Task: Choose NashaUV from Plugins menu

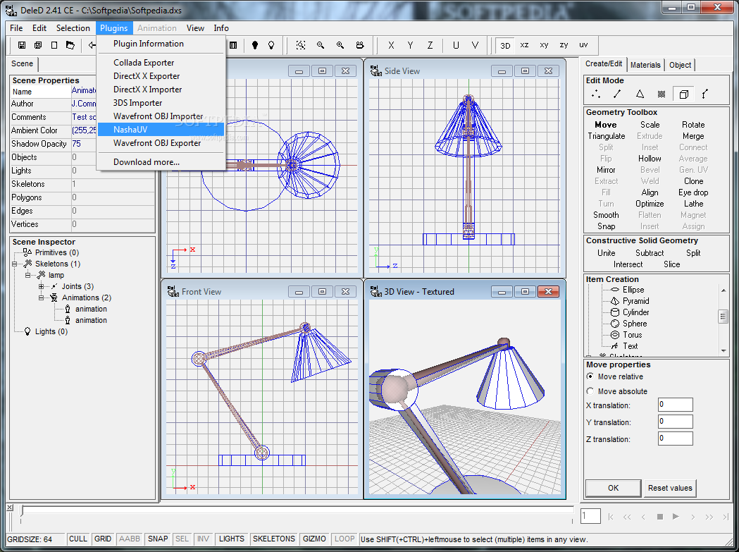Action: click(x=161, y=129)
